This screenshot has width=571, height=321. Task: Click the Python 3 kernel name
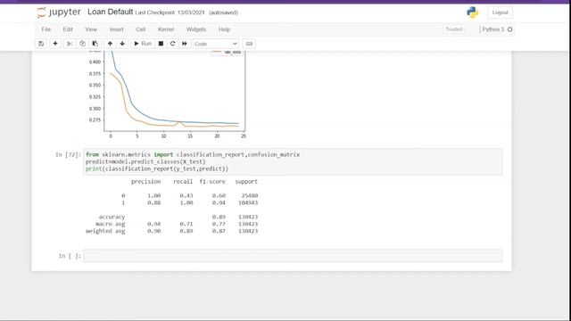[x=492, y=29]
